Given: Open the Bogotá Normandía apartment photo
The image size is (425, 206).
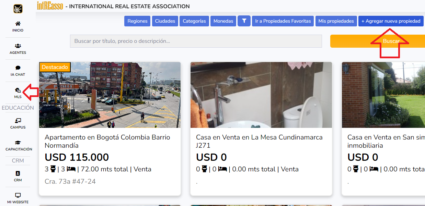Looking at the screenshot, I should [110, 95].
